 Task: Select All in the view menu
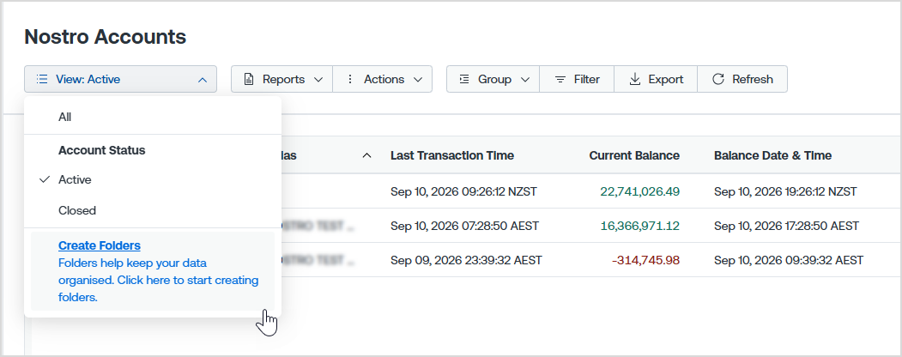coord(153,117)
